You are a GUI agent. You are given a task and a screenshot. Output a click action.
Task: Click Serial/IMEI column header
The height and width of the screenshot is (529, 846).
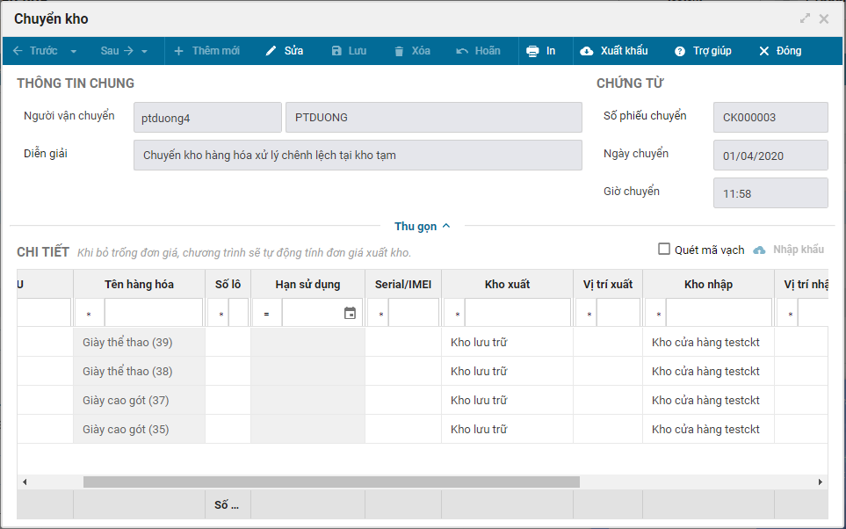[403, 285]
